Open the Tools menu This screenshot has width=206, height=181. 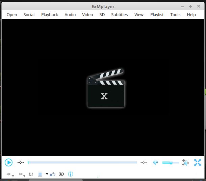tap(175, 15)
